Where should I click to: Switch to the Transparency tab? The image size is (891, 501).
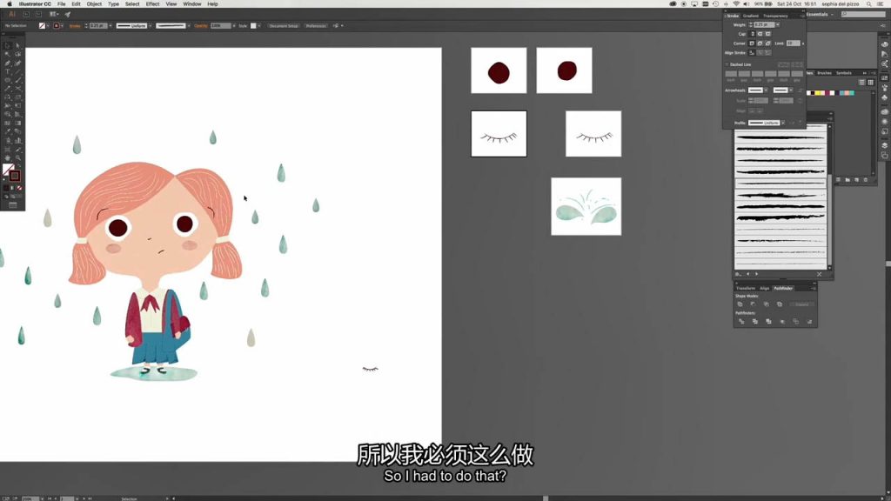[775, 16]
